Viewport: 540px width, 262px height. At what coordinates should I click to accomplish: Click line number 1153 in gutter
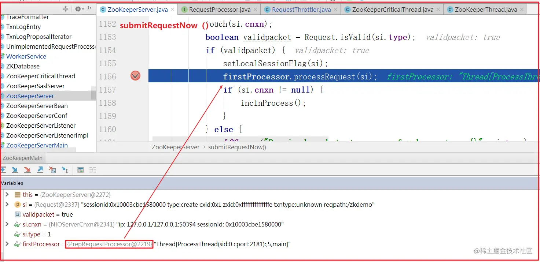click(x=107, y=37)
